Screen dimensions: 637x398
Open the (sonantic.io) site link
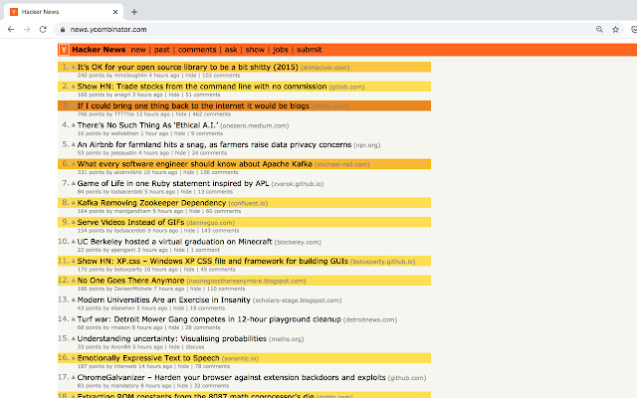coord(240,358)
